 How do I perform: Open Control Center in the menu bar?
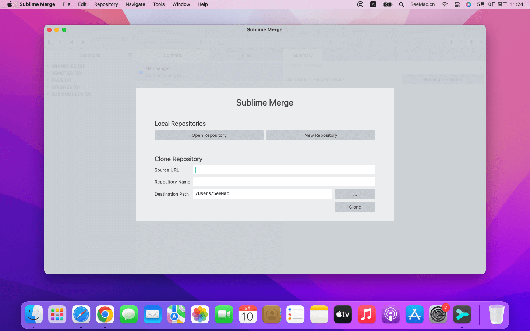tap(457, 4)
